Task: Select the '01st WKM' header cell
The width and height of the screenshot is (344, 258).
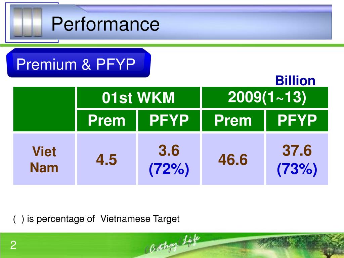Action: [138, 97]
